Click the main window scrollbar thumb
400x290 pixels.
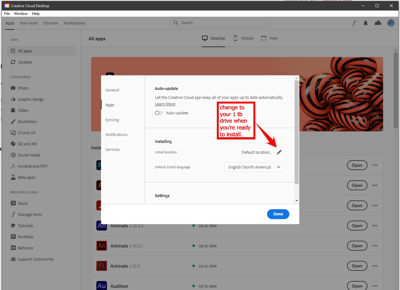click(396, 90)
